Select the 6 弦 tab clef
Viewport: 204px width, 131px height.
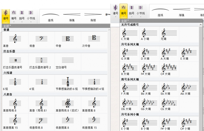[15, 83]
